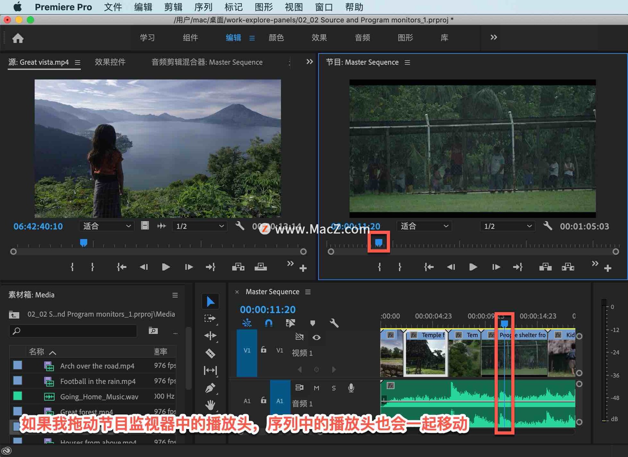Switch to the 颜色 workspace

point(276,38)
